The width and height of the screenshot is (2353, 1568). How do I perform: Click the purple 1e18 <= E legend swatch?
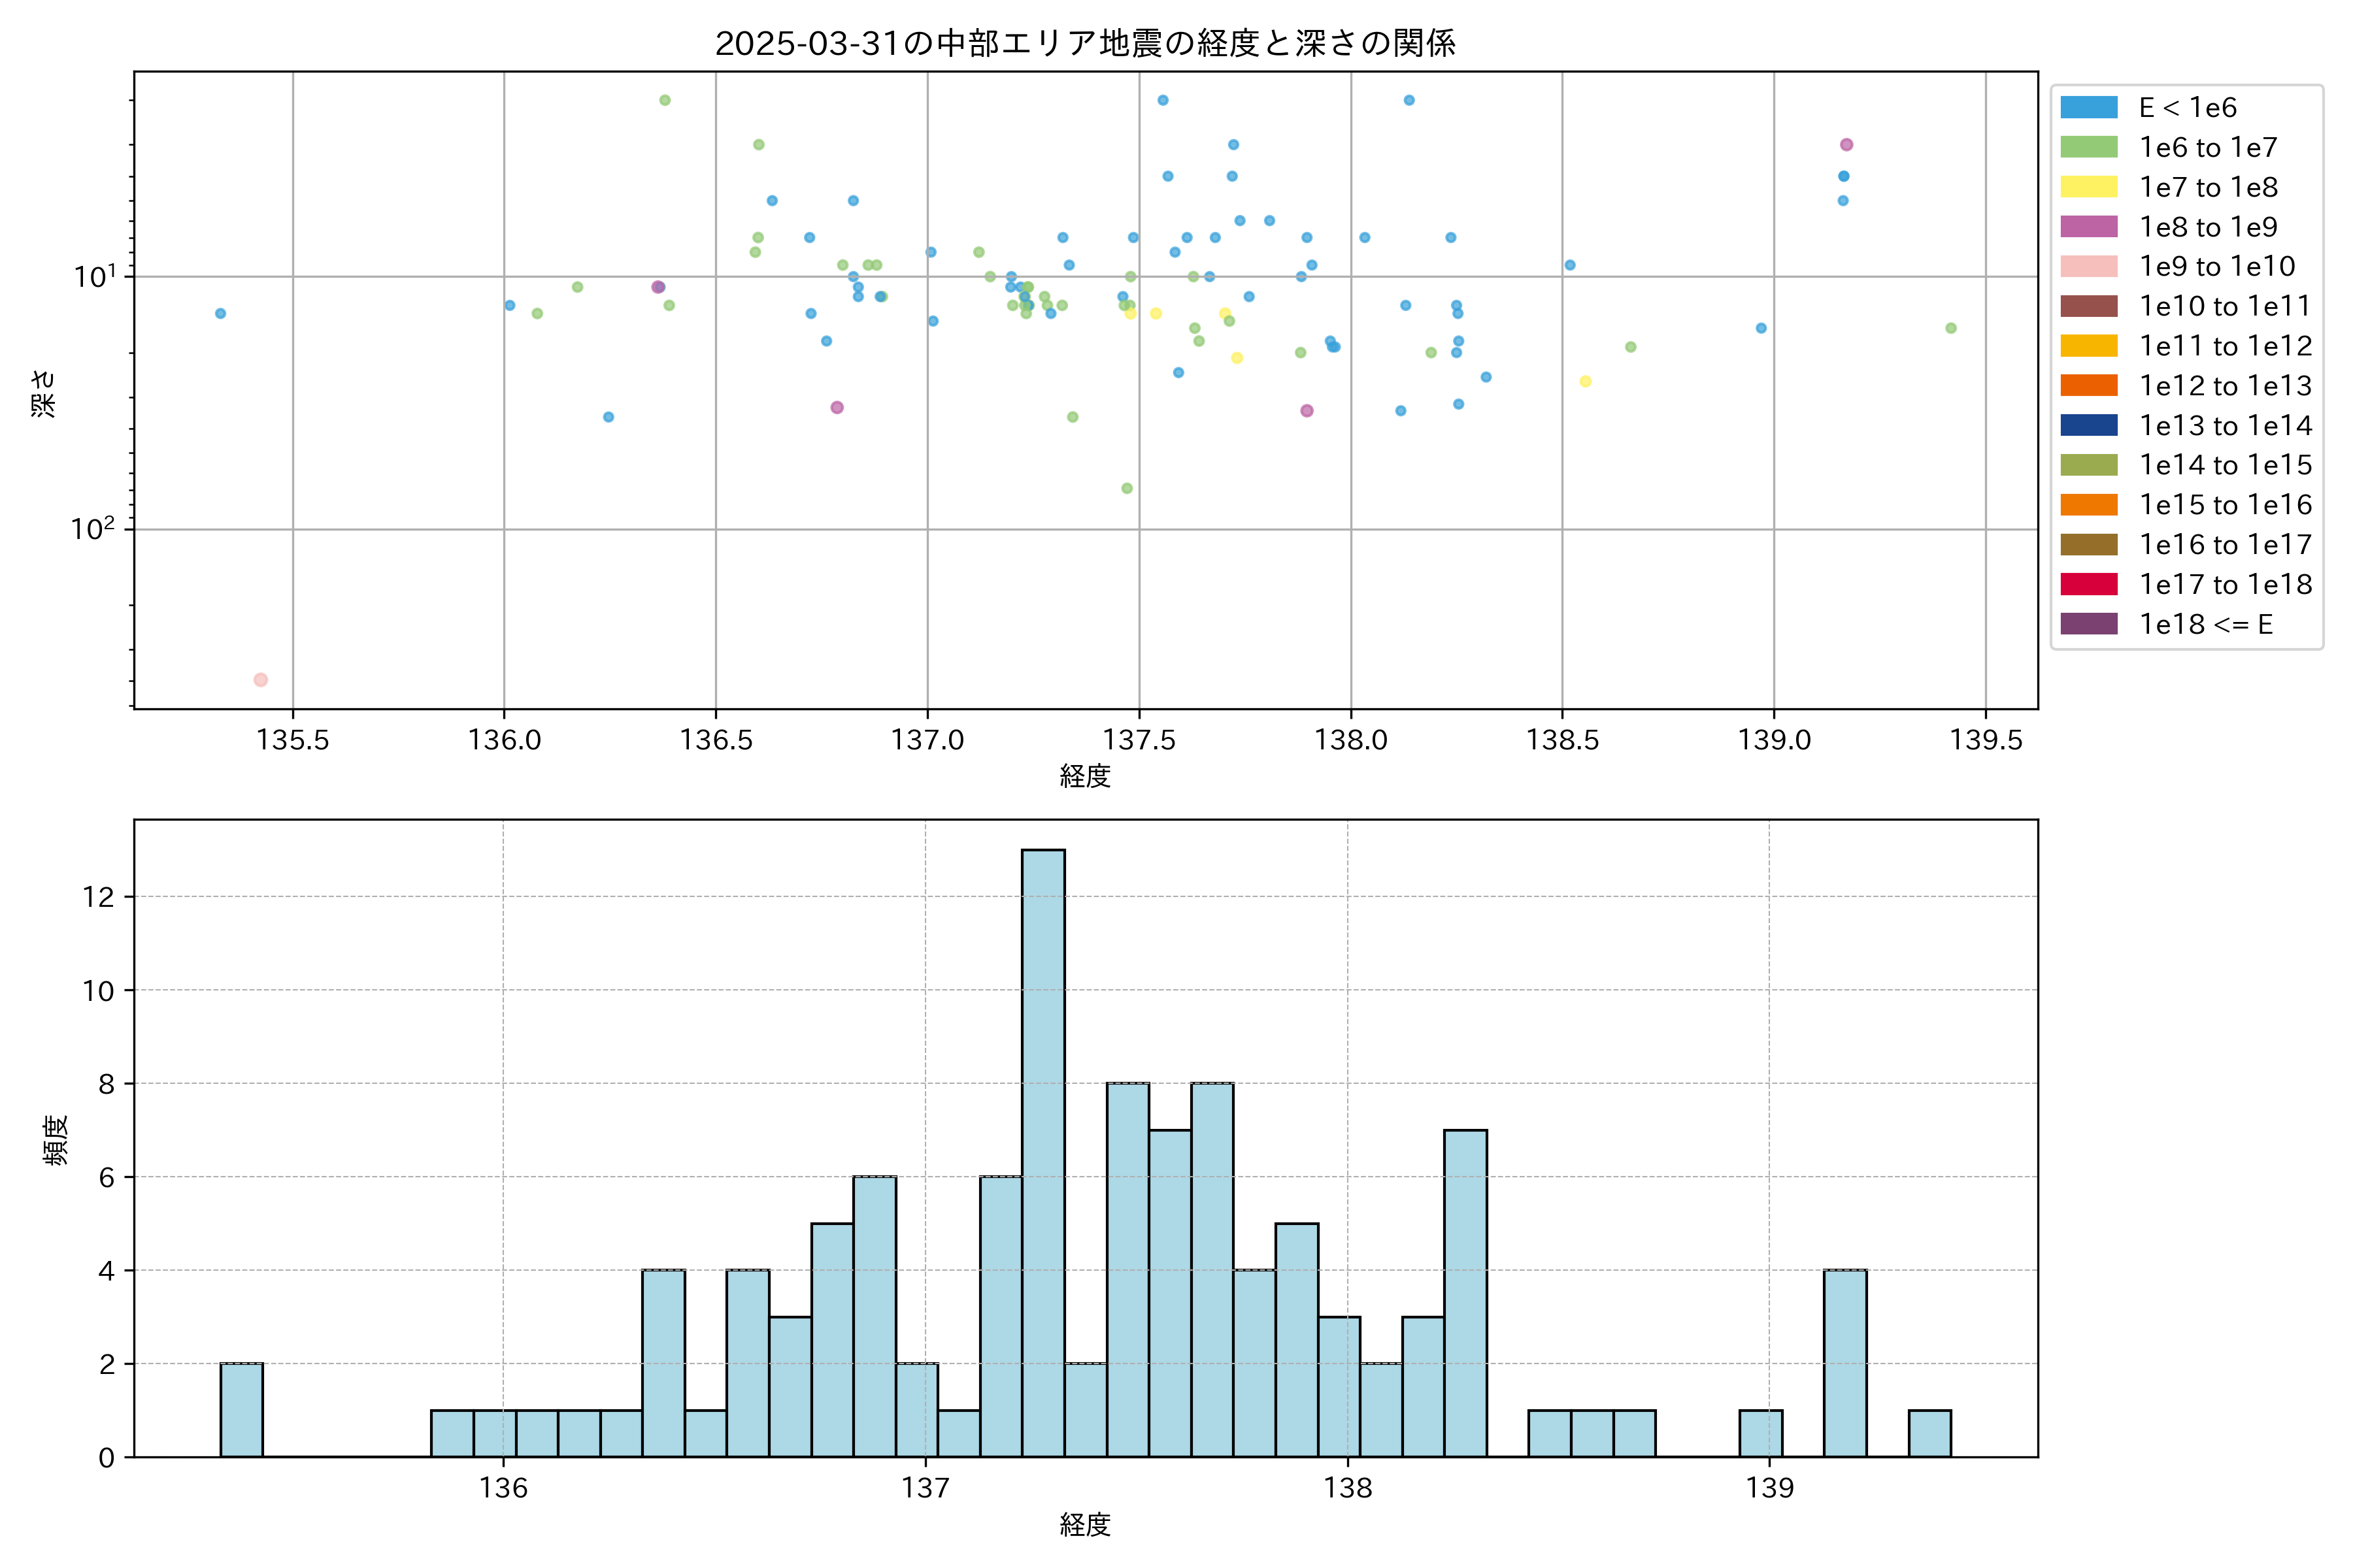pyautogui.click(x=2089, y=624)
